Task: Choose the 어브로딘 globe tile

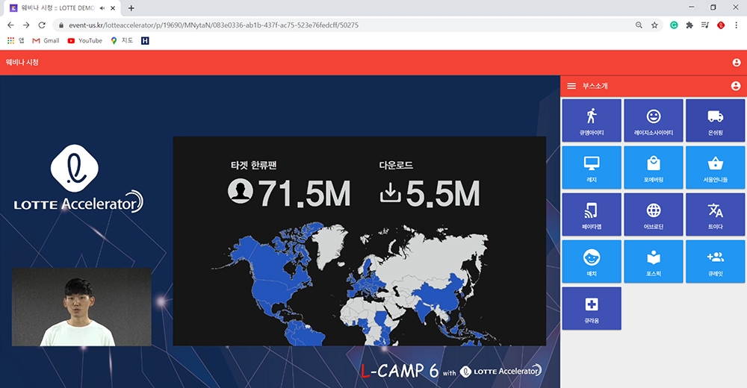Action: point(654,215)
